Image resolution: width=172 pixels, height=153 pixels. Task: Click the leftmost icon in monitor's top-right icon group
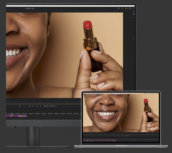coord(118,8)
